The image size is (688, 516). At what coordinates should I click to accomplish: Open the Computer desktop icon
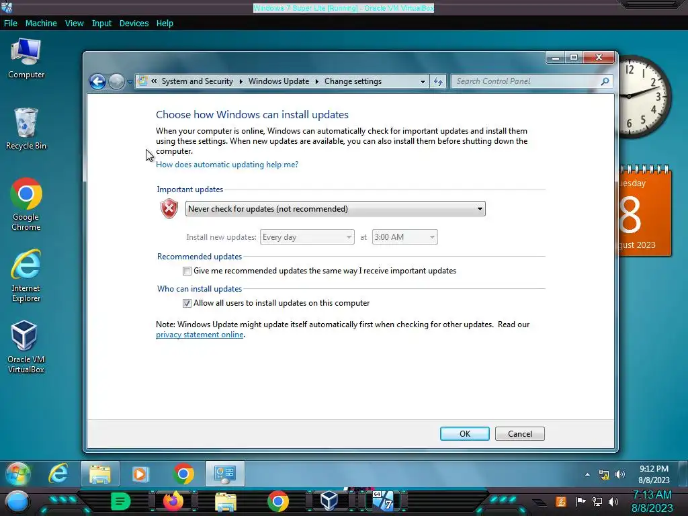pos(26,58)
